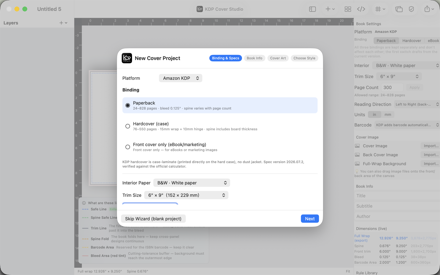Open the Platform Amazon KDP dropdown

(x=181, y=78)
